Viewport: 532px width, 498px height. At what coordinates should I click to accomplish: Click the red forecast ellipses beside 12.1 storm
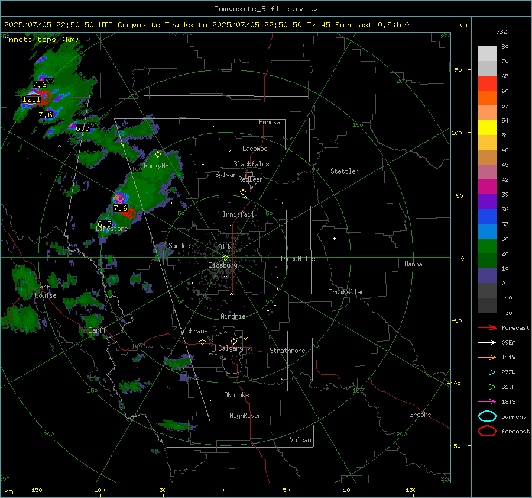coord(43,98)
